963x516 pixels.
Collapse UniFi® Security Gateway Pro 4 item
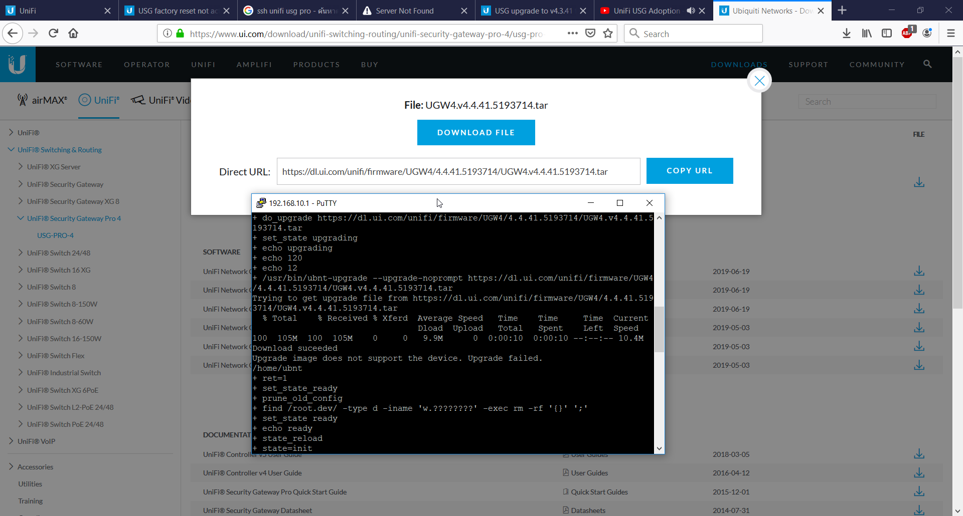(21, 218)
